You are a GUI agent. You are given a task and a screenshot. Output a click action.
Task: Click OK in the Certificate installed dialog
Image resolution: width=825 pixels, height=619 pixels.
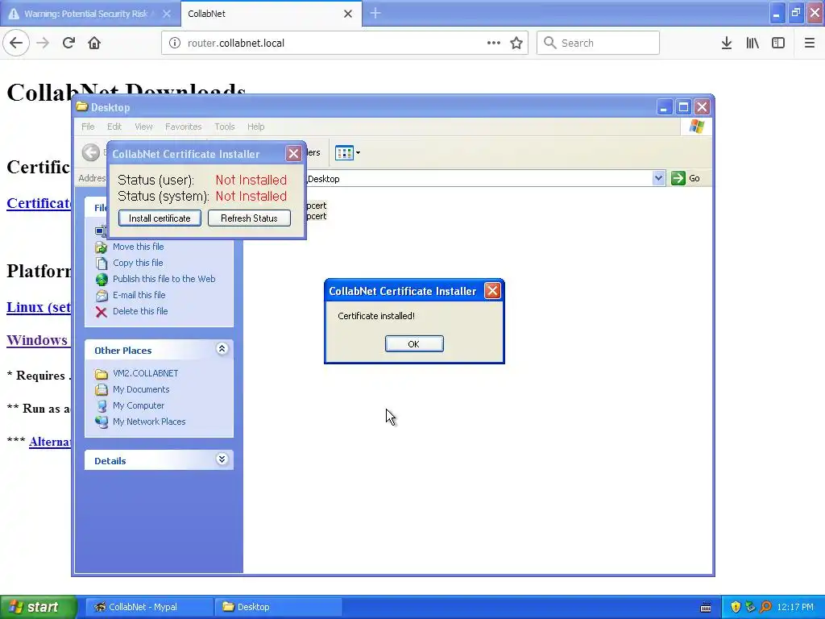(414, 343)
